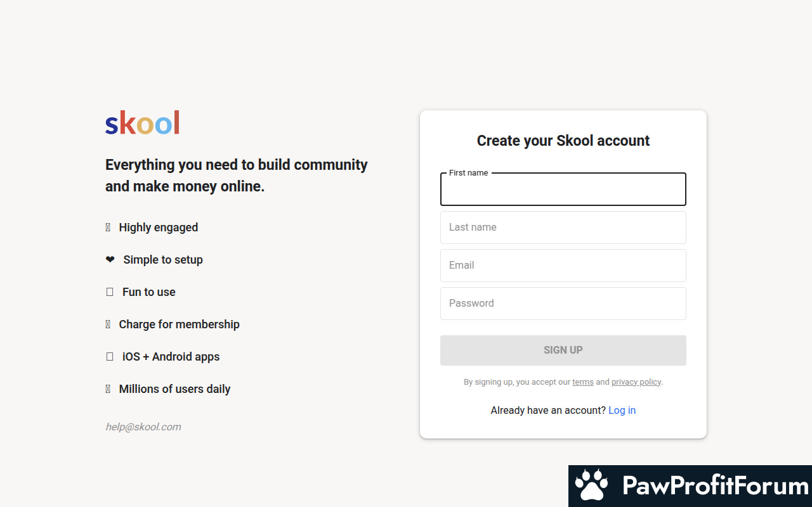Click the icon next to Fun to use
The image size is (812, 507).
tap(110, 292)
